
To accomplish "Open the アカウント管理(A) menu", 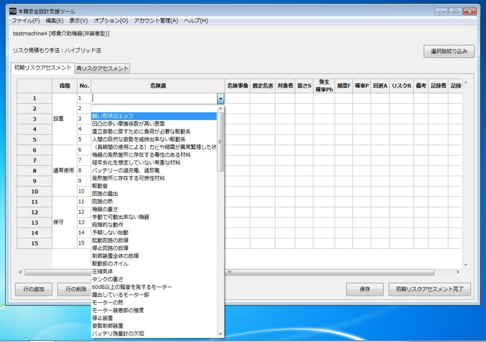I will point(156,21).
